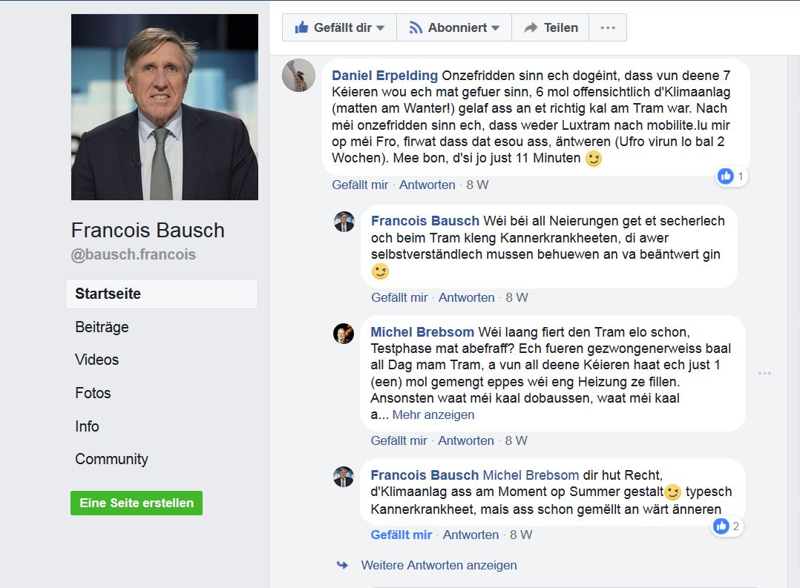Image resolution: width=800 pixels, height=588 pixels.
Task: Toggle the 'Gefällt dir' page like button
Action: point(339,27)
